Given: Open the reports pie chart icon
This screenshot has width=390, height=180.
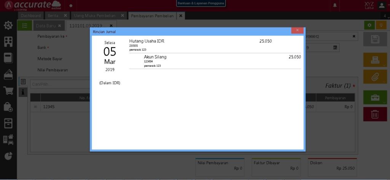Looking at the screenshot, I should 8,156.
